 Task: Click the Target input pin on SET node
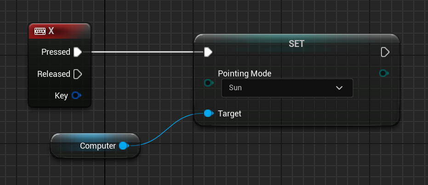click(x=208, y=113)
